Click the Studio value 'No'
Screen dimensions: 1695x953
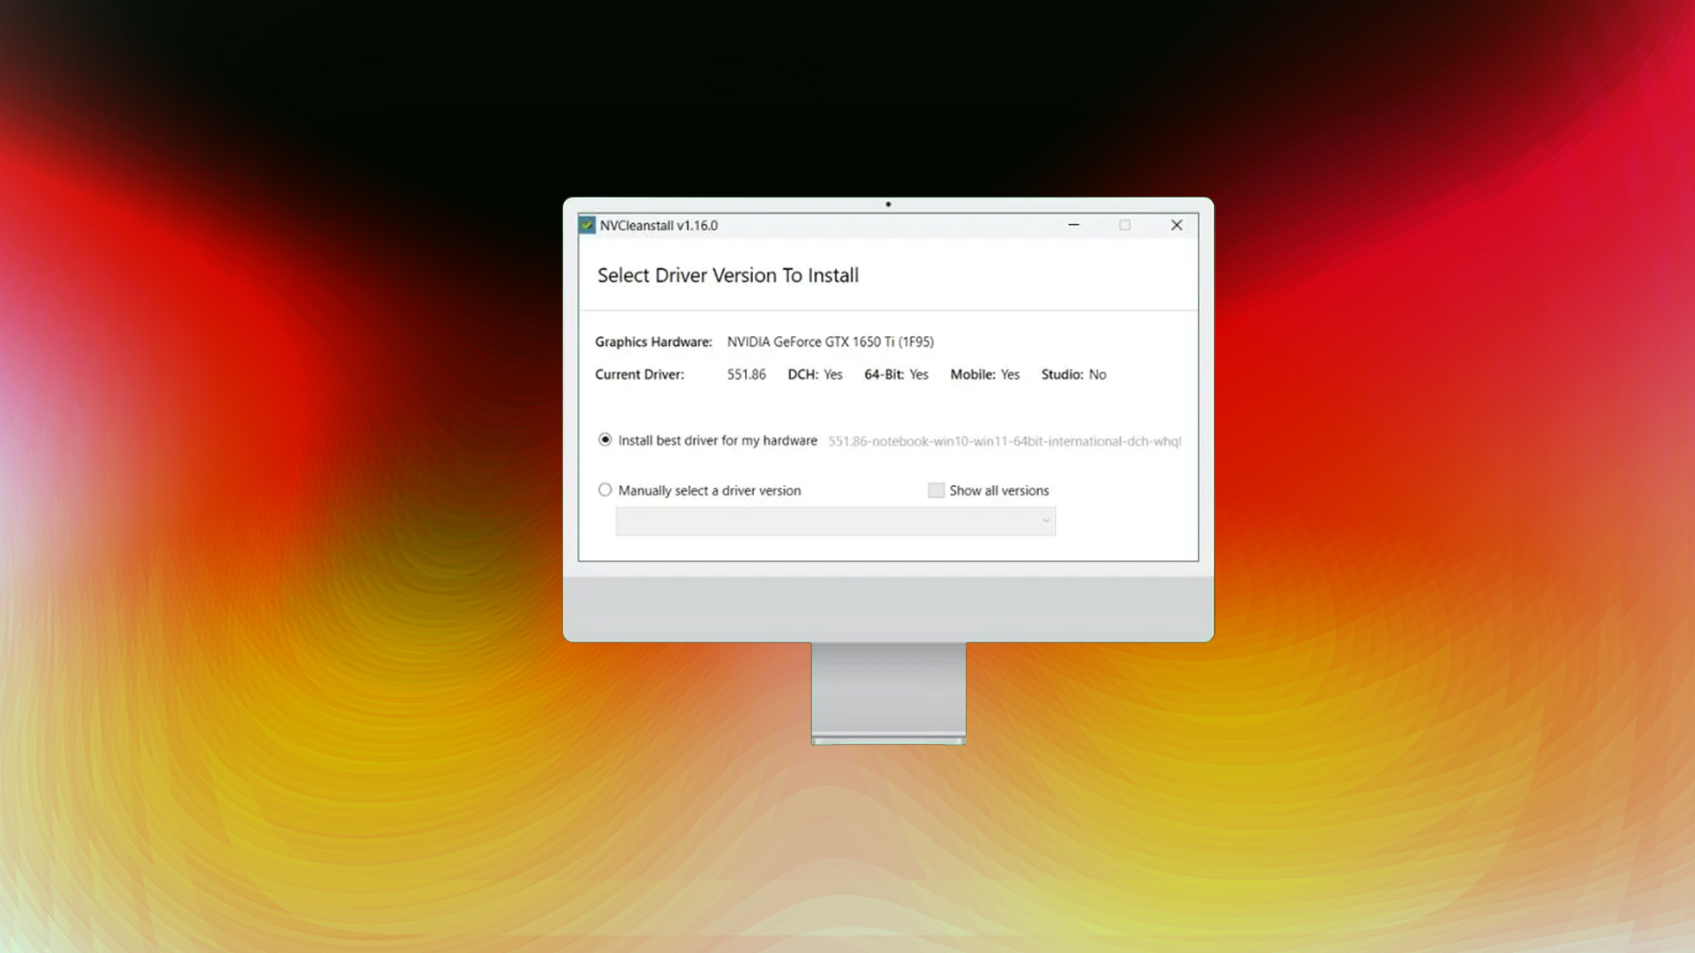click(x=1097, y=374)
